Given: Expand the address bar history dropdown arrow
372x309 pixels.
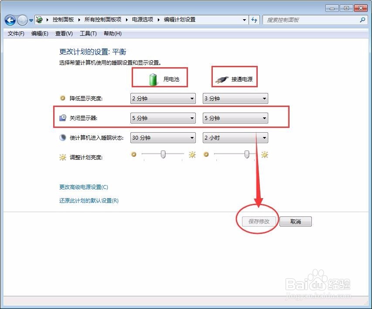Looking at the screenshot, I should point(245,20).
